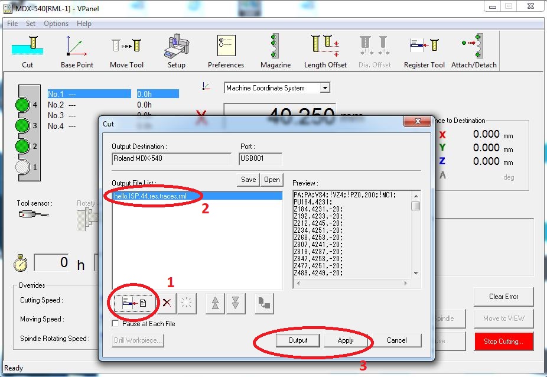Select the Base Point tool
This screenshot has height=377, width=547.
coord(77,51)
